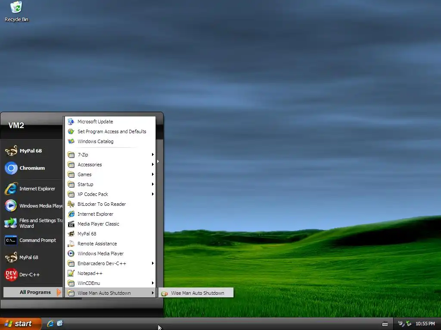This screenshot has width=441, height=330.
Task: Click the Start button
Action: 21,324
